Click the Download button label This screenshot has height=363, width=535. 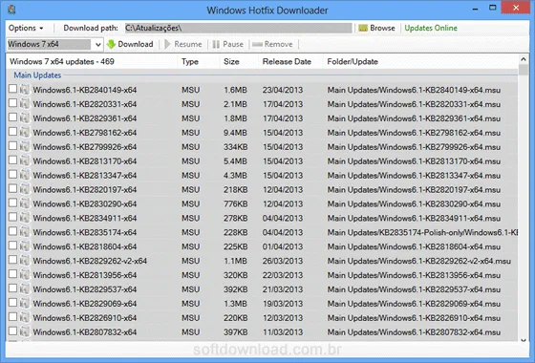pyautogui.click(x=136, y=44)
